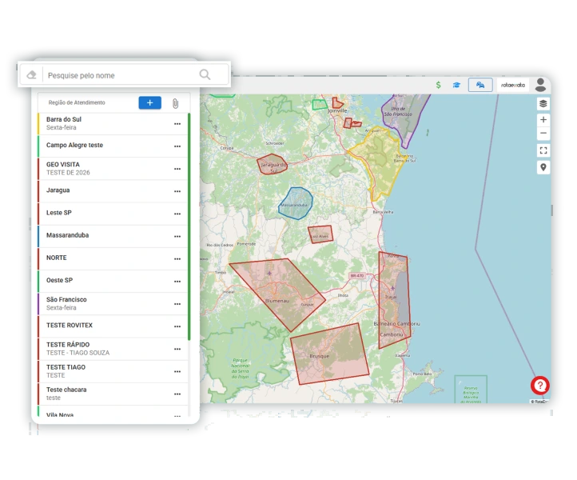Select the Oeste SP region
This screenshot has width=577, height=480.
(112, 281)
